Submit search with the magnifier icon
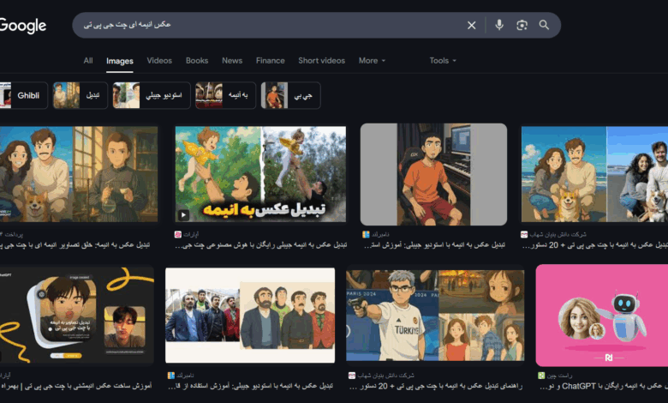The width and height of the screenshot is (668, 403). pyautogui.click(x=544, y=25)
